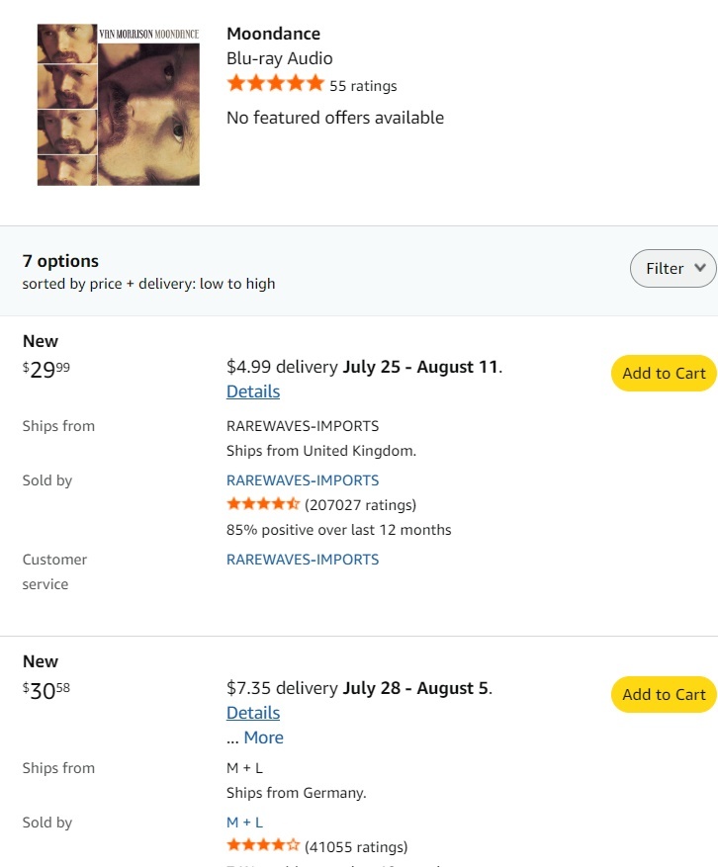Click the (207027 ratings) seller text
Viewport: 718px width, 867px height.
coord(361,505)
